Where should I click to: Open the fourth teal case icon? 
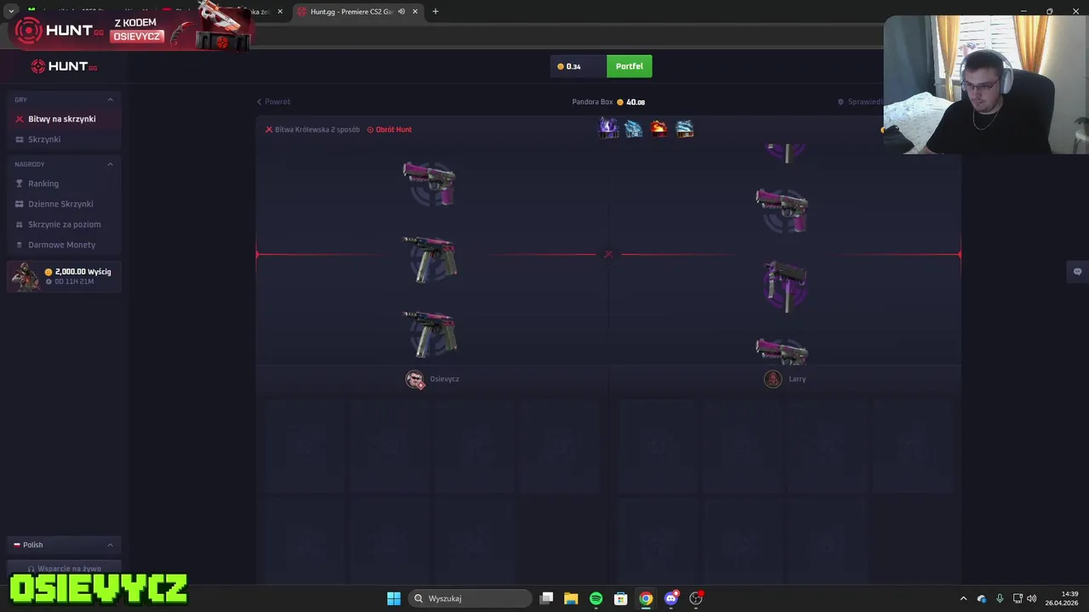(x=685, y=128)
